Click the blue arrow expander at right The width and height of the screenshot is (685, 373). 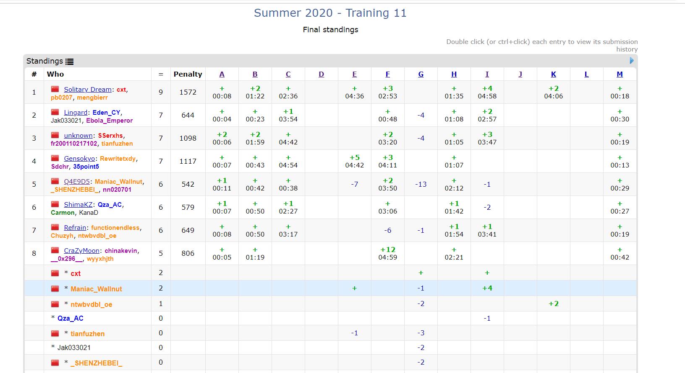[x=632, y=61]
